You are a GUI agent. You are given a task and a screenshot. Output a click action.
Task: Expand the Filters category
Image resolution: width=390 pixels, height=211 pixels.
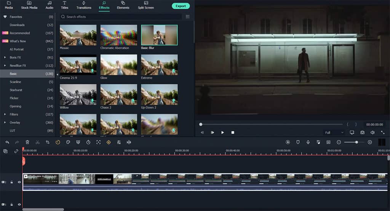(x=5, y=115)
